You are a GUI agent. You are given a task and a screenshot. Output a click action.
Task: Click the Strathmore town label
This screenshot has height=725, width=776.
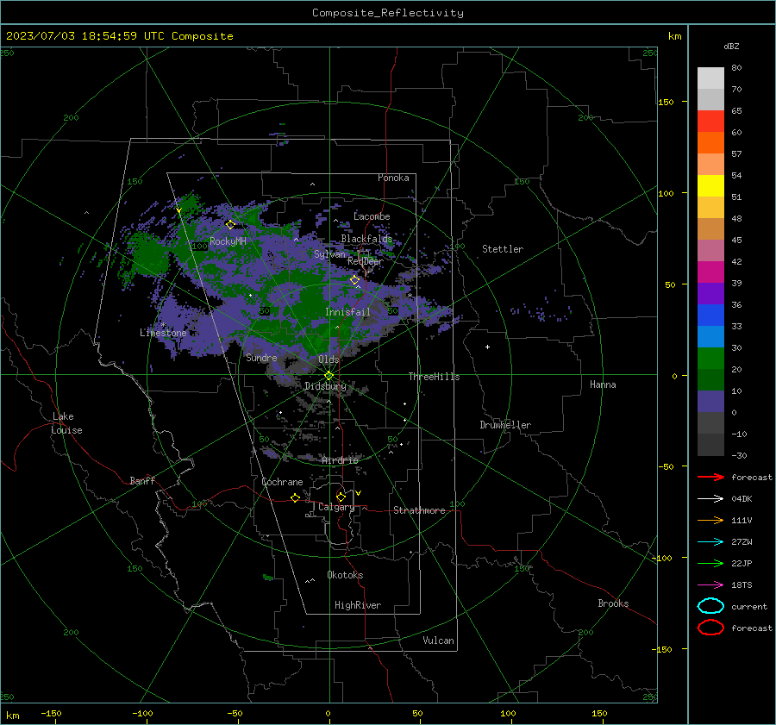coord(419,510)
